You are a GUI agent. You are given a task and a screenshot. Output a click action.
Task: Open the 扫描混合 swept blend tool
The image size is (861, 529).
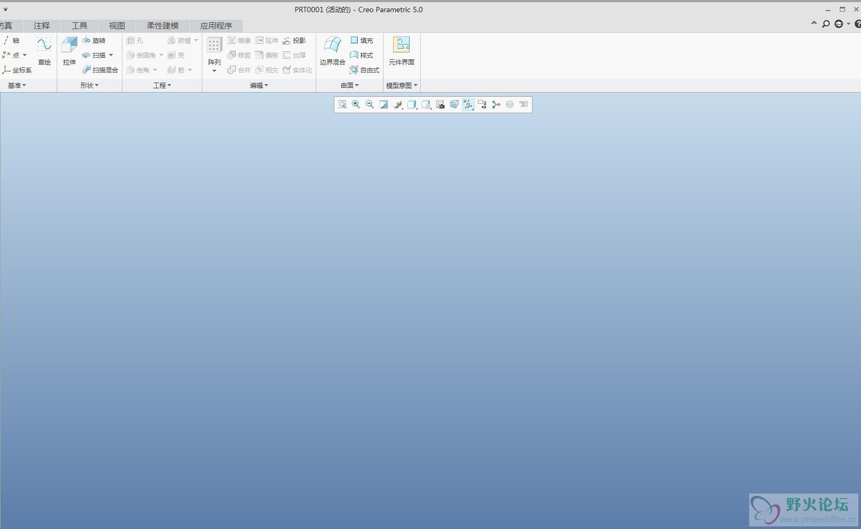pos(100,70)
